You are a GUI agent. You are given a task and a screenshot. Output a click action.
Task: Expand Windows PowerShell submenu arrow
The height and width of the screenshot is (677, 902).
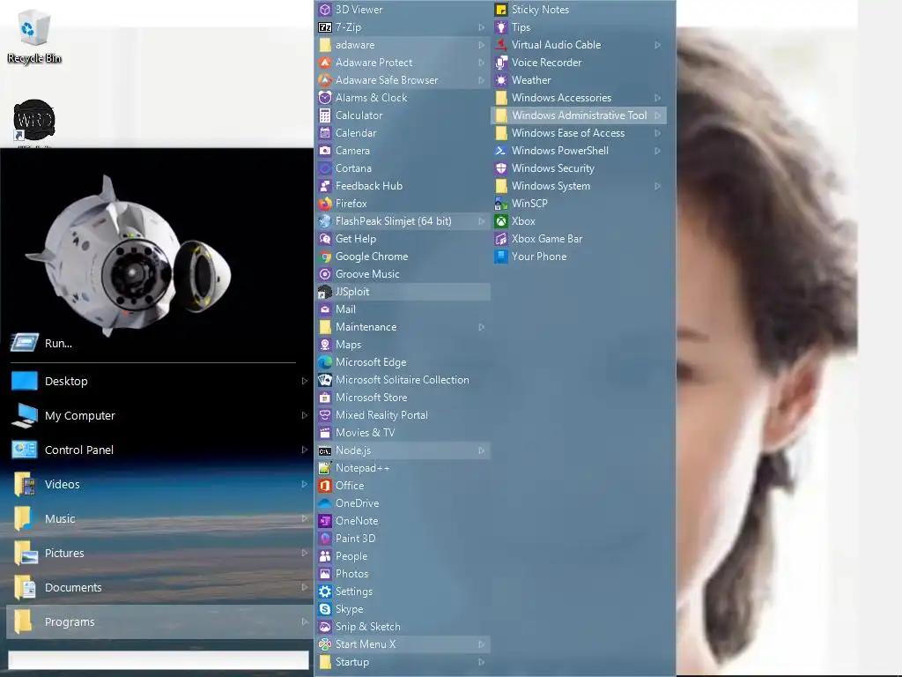[x=657, y=151]
